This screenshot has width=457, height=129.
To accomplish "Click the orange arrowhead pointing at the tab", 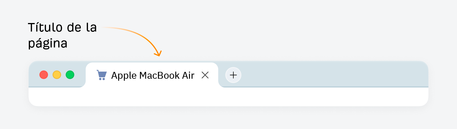I will pos(158,53).
